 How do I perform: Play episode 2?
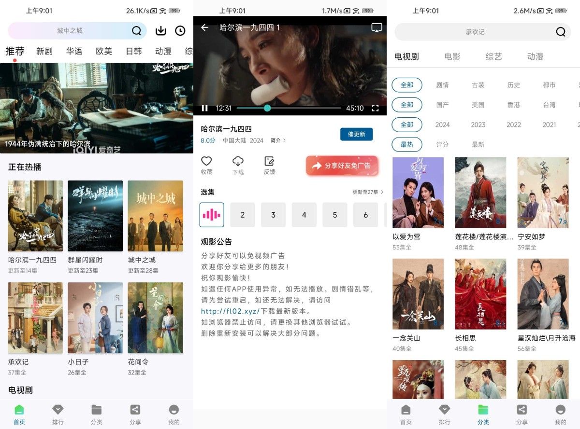pyautogui.click(x=243, y=215)
